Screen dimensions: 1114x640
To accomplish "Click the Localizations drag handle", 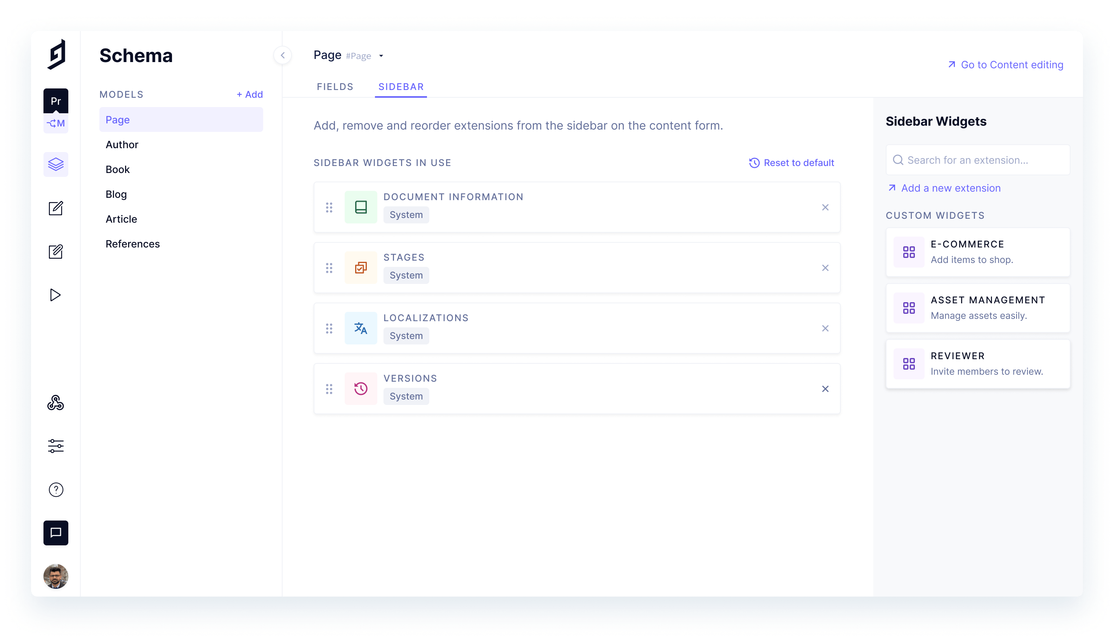I will [329, 329].
